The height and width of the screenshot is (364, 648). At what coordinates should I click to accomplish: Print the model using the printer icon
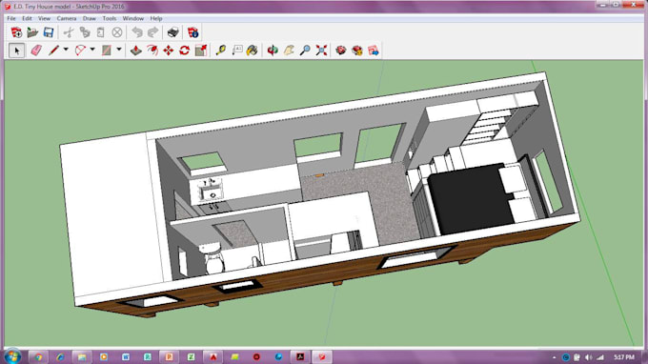coord(173,32)
